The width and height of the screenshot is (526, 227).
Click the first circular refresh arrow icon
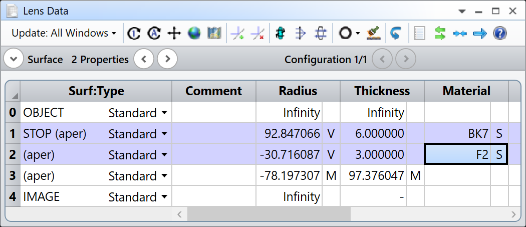coord(134,34)
